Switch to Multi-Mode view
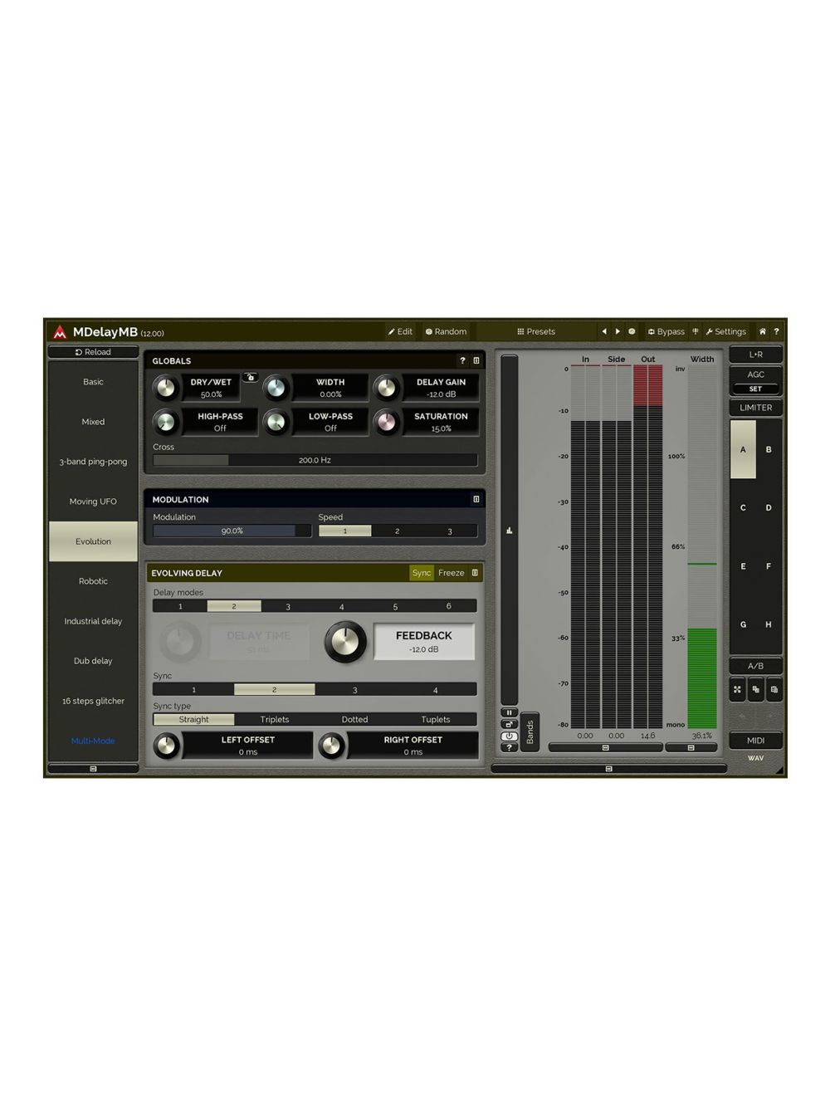The width and height of the screenshot is (830, 1096). coord(93,741)
